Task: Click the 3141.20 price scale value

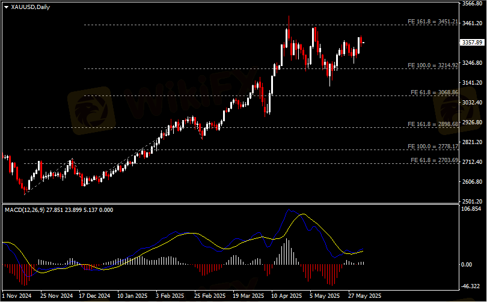Action: (x=472, y=82)
